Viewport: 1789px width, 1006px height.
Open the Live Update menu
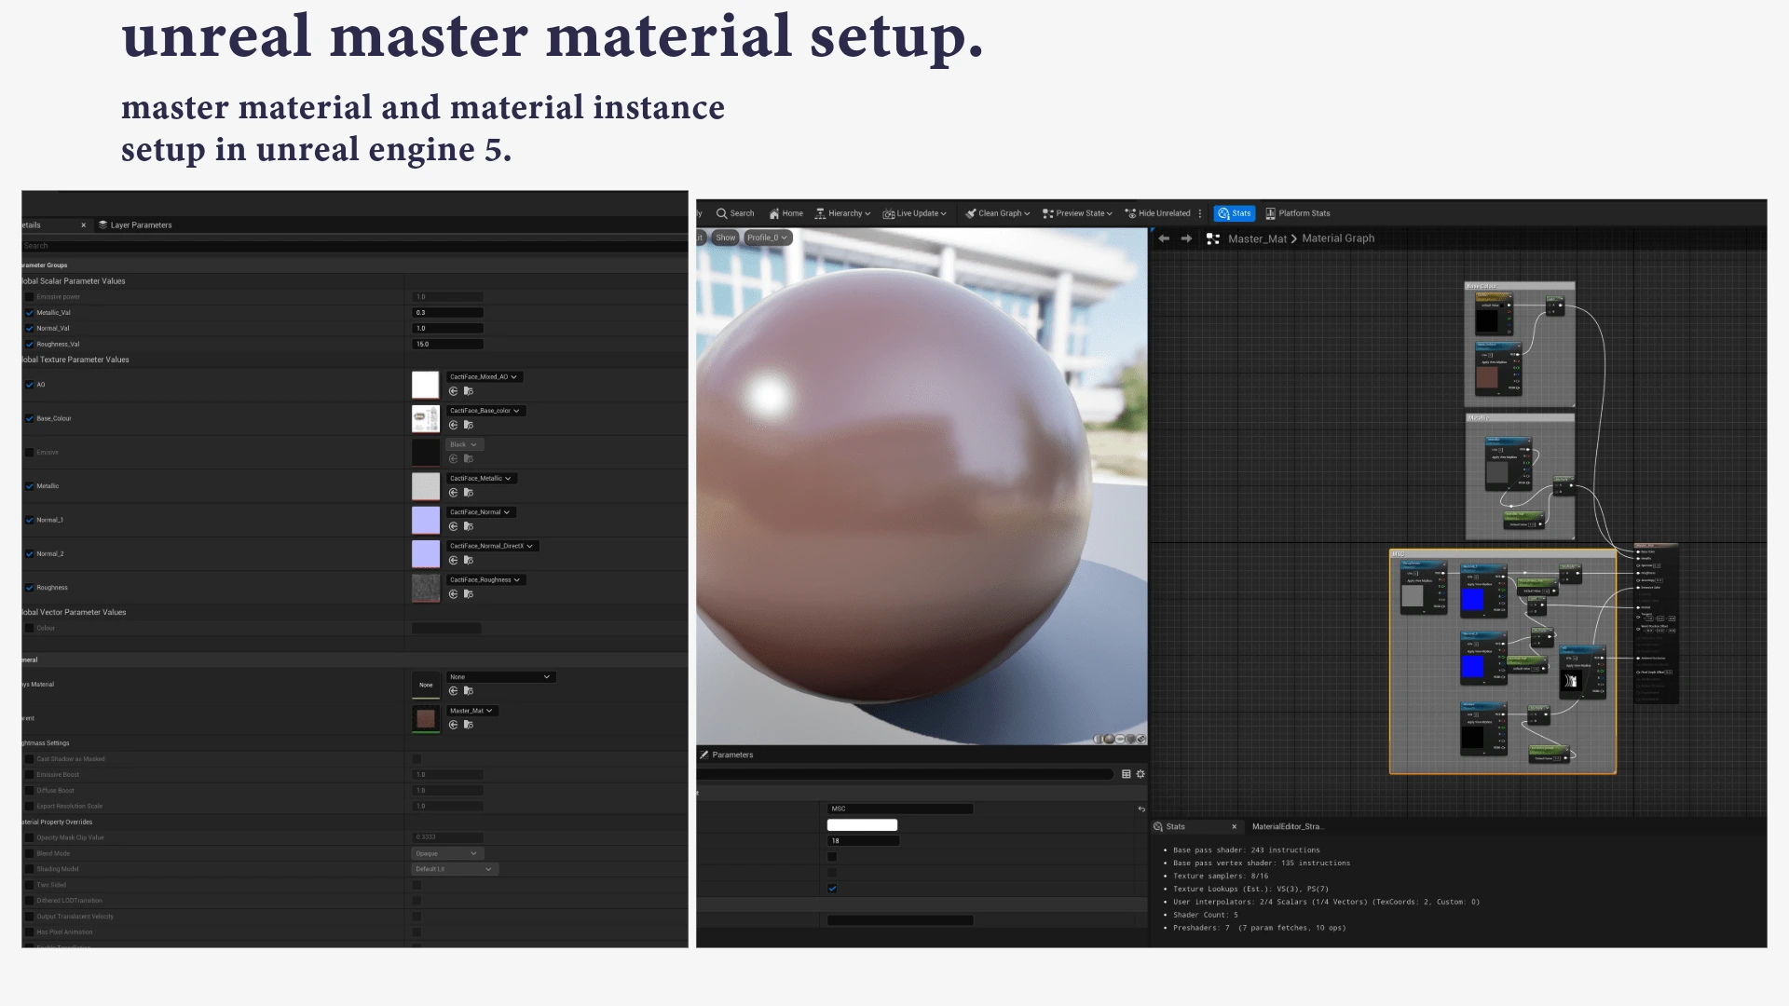(x=914, y=213)
